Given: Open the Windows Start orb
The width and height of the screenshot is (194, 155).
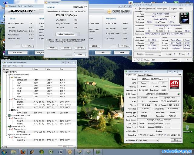Looking at the screenshot, I should [4, 152].
